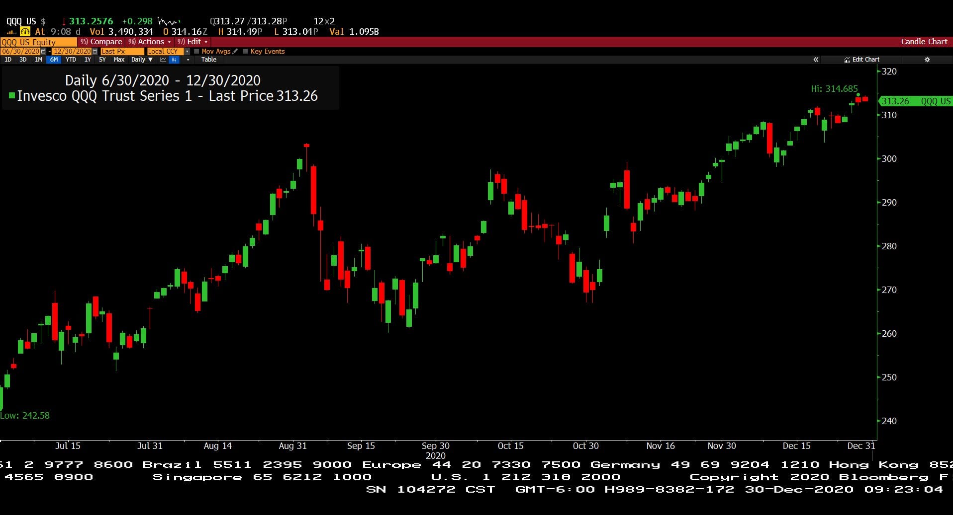Click the QQQ US Equity security field
This screenshot has width=953, height=515.
pyautogui.click(x=38, y=42)
